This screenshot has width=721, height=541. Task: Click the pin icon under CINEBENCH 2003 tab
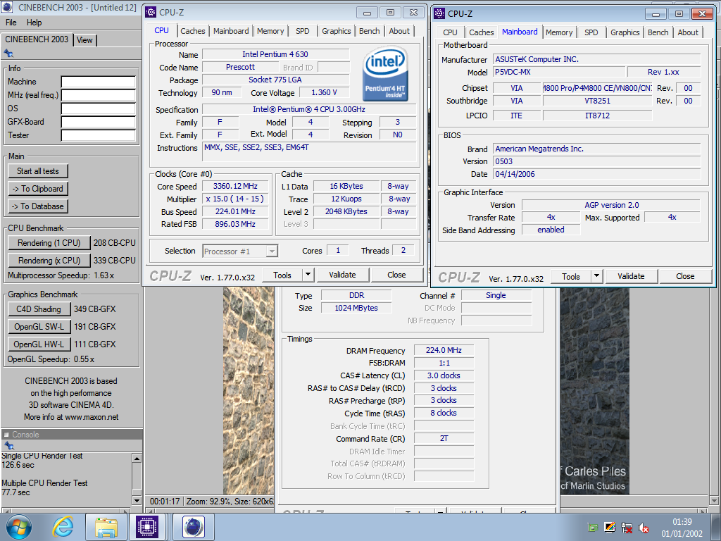click(8, 54)
